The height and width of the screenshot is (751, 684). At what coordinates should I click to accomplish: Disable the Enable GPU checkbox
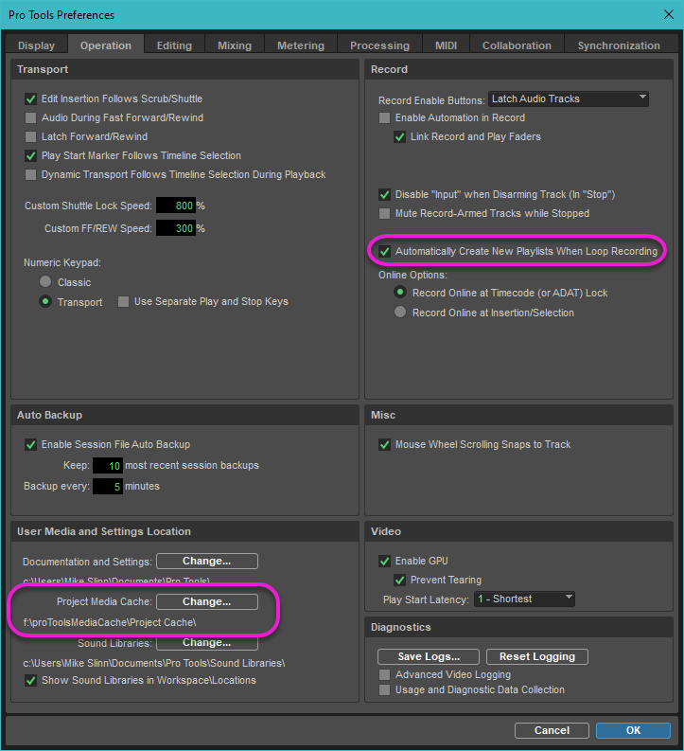tap(384, 562)
